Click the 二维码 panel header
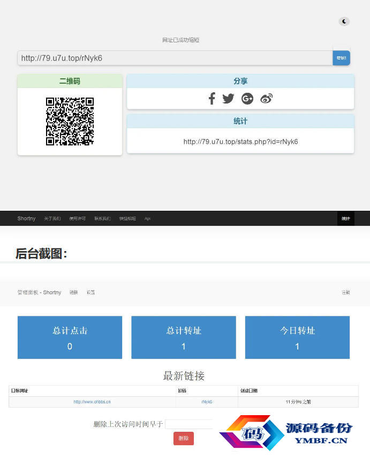Screen dimensions: 370x457 (70, 81)
